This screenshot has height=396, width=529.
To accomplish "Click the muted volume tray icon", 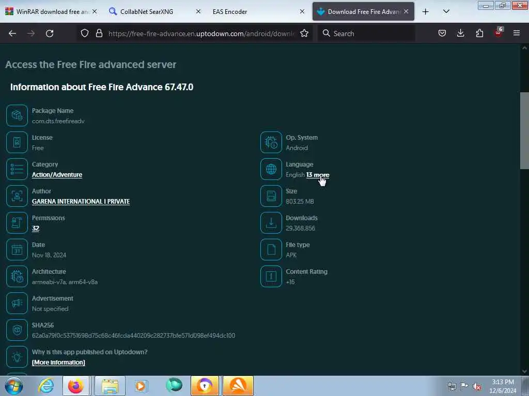I will (477, 386).
